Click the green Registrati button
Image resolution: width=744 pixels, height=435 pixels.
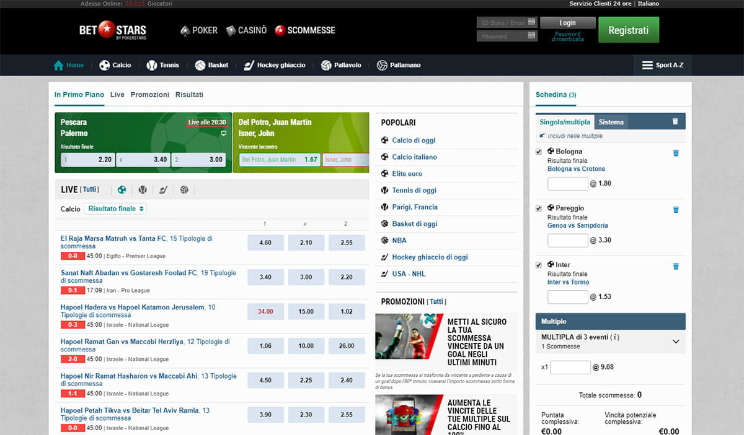(x=629, y=30)
